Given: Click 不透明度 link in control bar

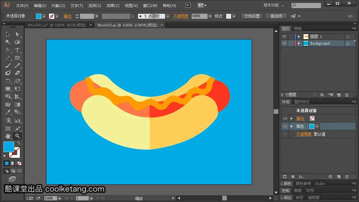Looking at the screenshot, I should coord(181,16).
